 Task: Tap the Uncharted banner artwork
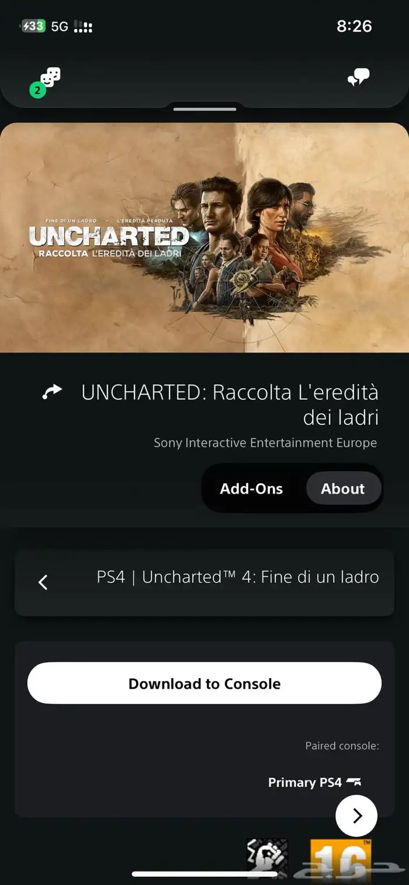(204, 237)
